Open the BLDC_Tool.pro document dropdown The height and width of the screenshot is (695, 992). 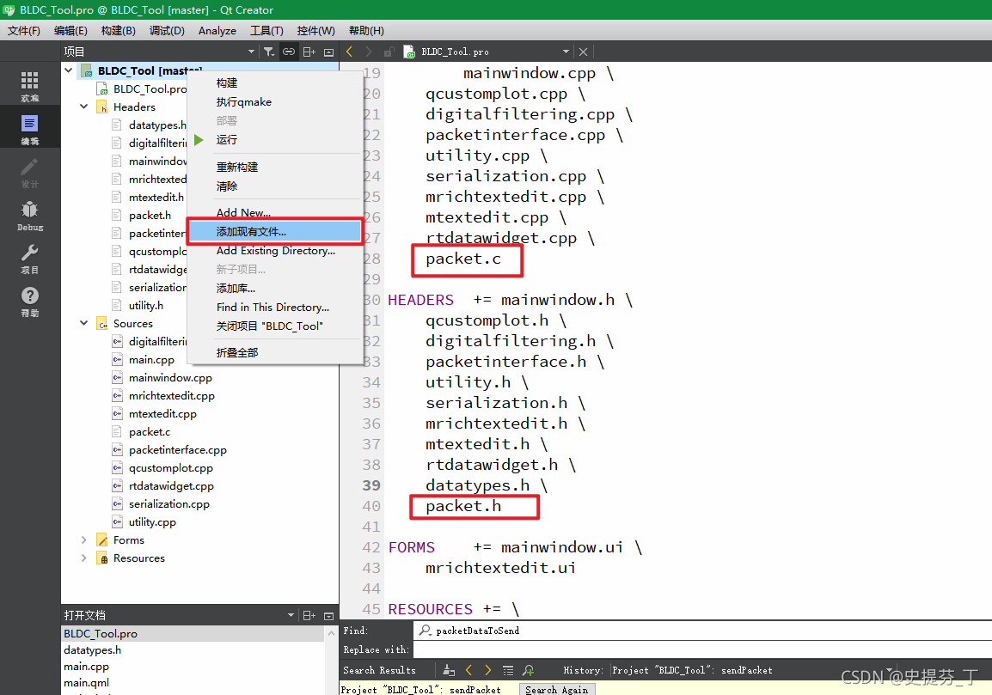click(x=566, y=52)
